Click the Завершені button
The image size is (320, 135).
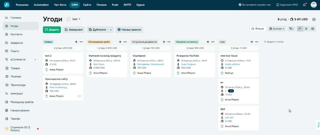coord(74,30)
